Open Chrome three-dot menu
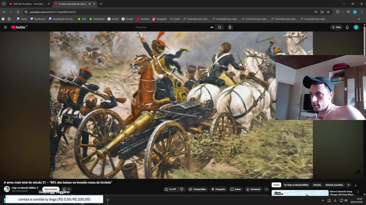The width and height of the screenshot is (366, 205). (362, 12)
